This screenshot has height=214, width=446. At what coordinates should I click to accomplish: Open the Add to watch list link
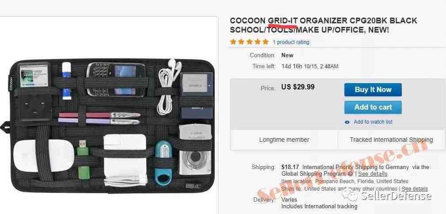[x=373, y=122]
